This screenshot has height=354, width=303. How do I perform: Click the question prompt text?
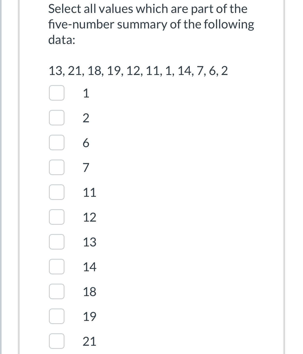[x=151, y=24]
